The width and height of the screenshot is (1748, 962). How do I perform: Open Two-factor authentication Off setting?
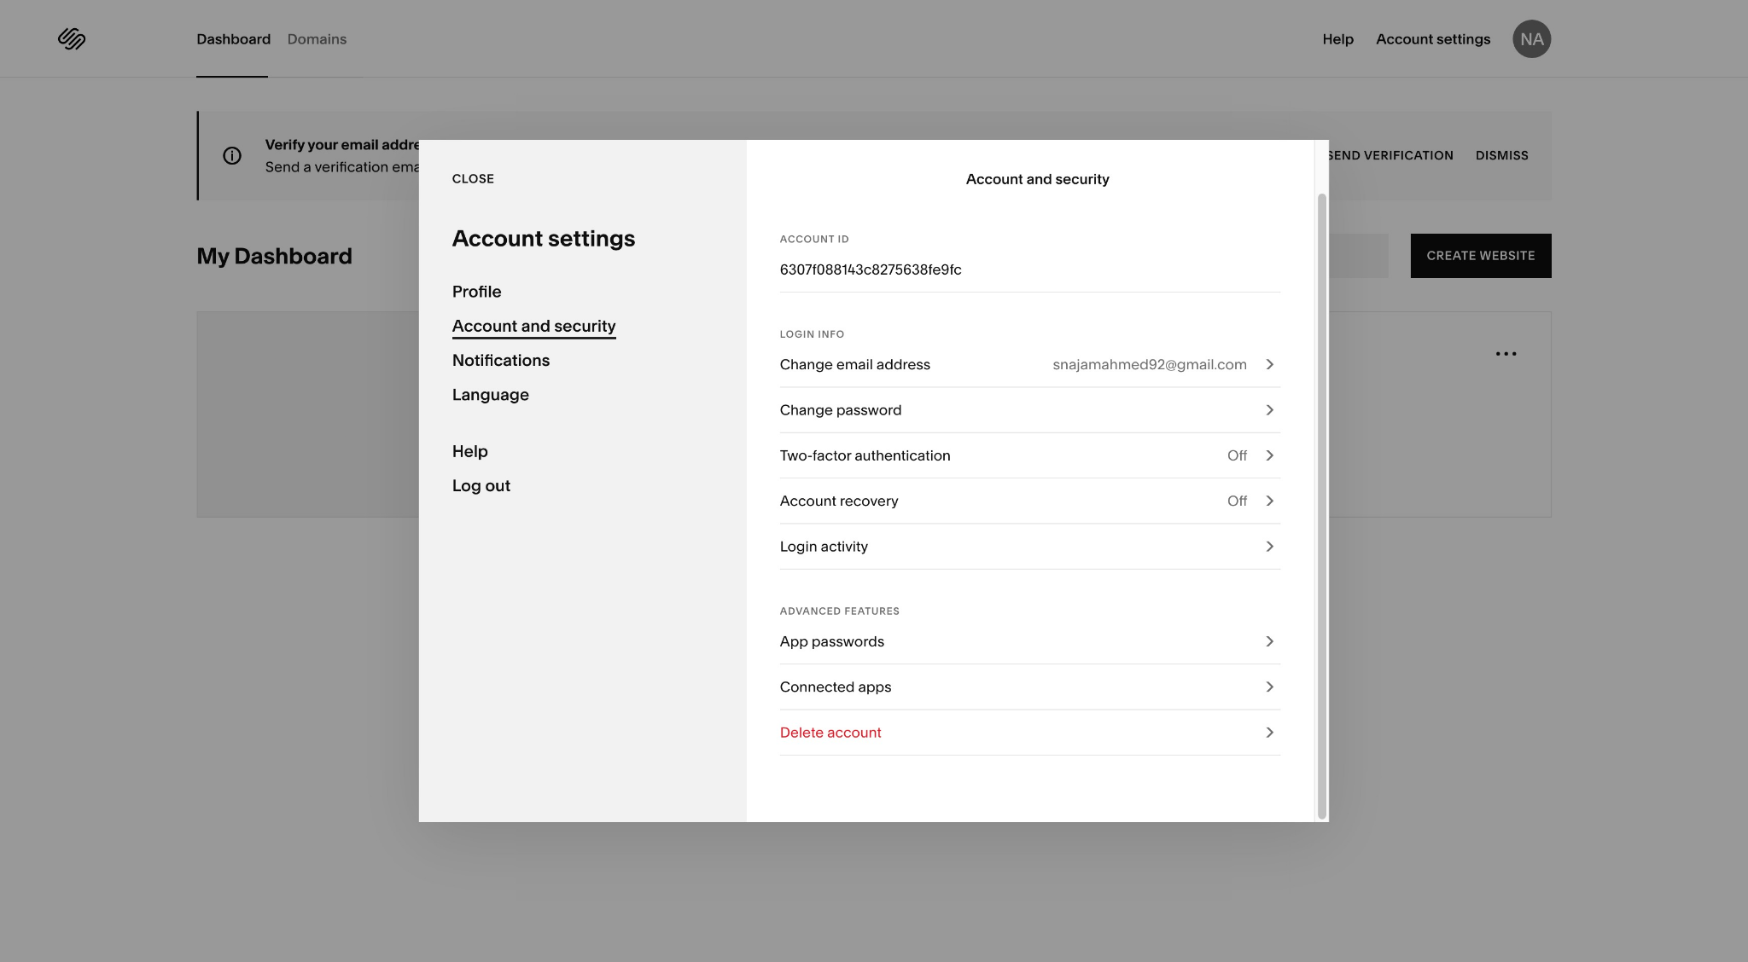(1238, 456)
